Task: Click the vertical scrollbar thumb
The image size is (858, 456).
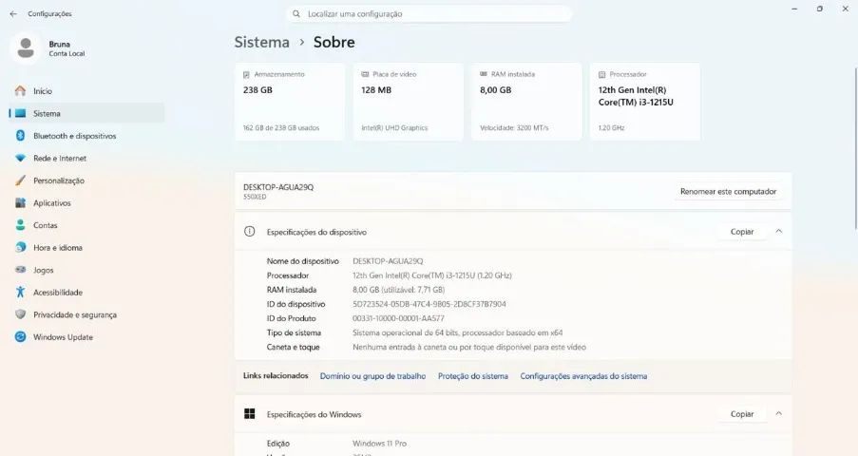Action: (855, 148)
